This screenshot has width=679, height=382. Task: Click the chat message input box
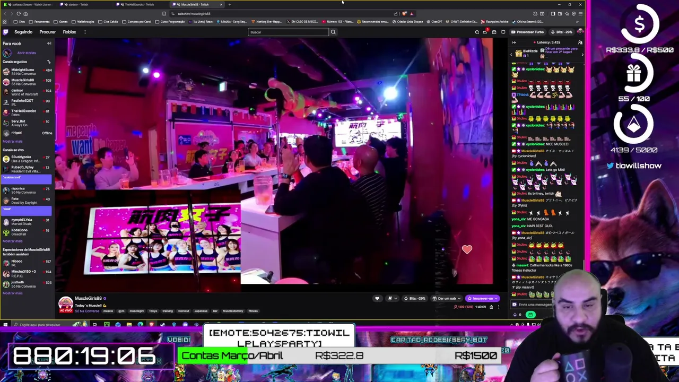[533, 305]
